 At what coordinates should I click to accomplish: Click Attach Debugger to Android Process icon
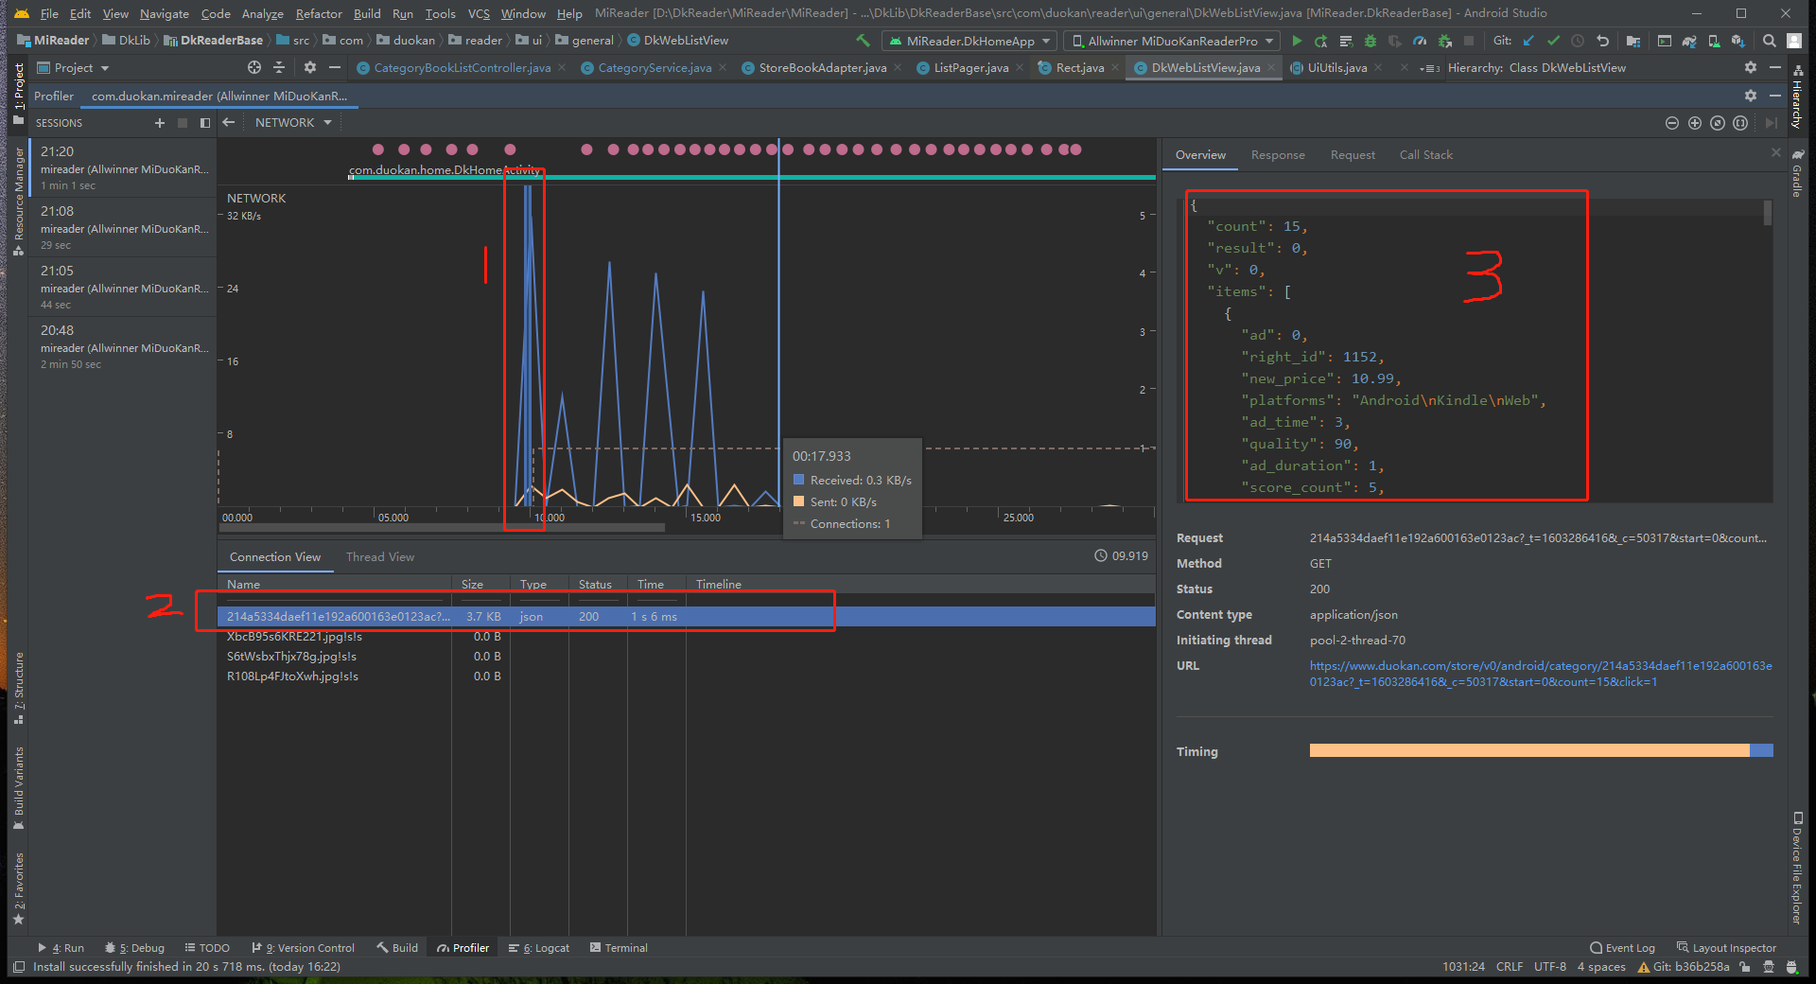click(x=1444, y=41)
